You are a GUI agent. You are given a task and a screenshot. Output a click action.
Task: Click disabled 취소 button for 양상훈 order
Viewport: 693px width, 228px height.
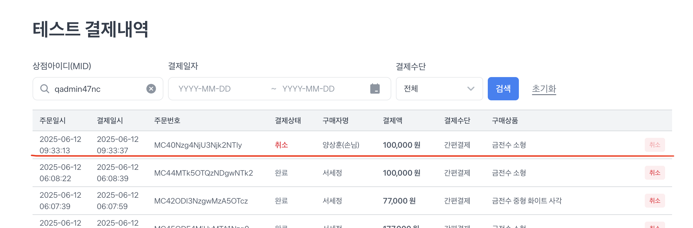[x=655, y=145]
